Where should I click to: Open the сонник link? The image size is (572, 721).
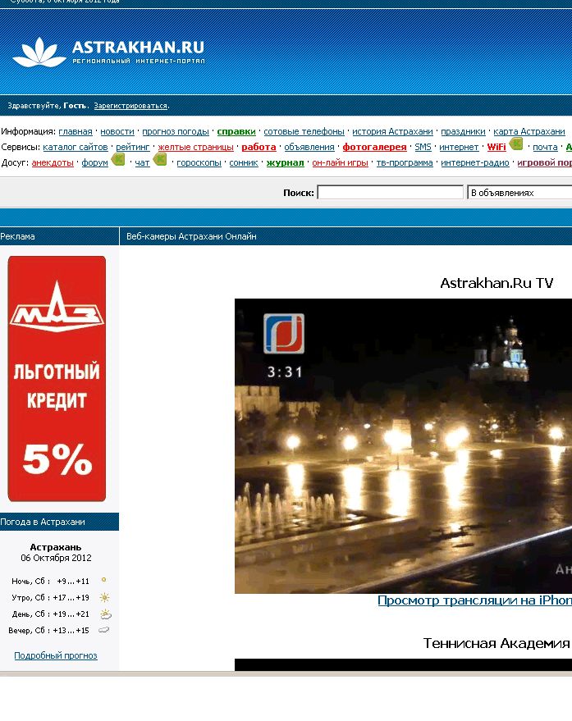pyautogui.click(x=244, y=162)
